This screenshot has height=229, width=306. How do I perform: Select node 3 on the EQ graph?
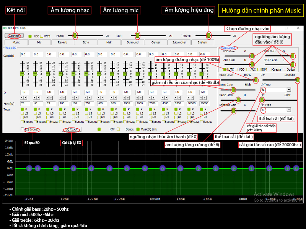coord(73,168)
